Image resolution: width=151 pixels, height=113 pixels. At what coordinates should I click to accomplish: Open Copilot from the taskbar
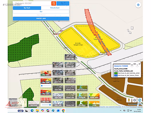(x=42, y=111)
